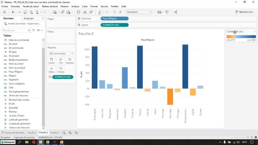This screenshot has width=258, height=145.
Task: Open the Automatique mark type dropdown
Action: pos(61,54)
